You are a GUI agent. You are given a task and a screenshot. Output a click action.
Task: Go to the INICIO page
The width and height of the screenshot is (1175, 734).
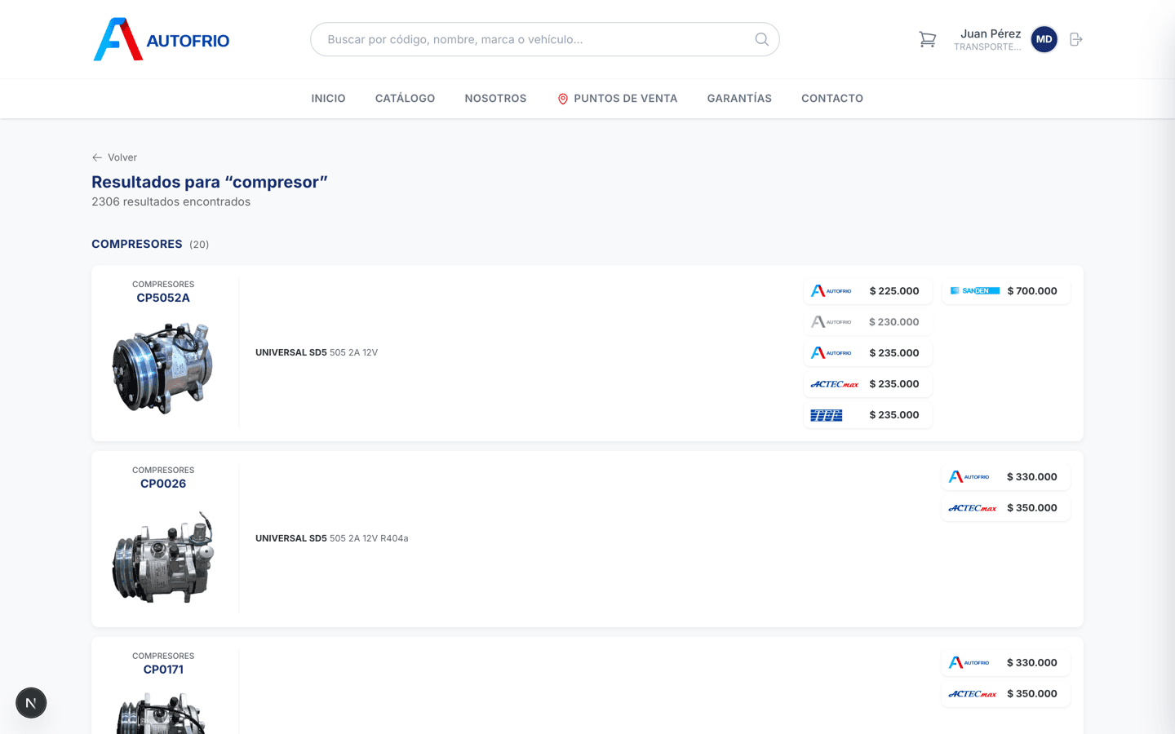pyautogui.click(x=328, y=99)
